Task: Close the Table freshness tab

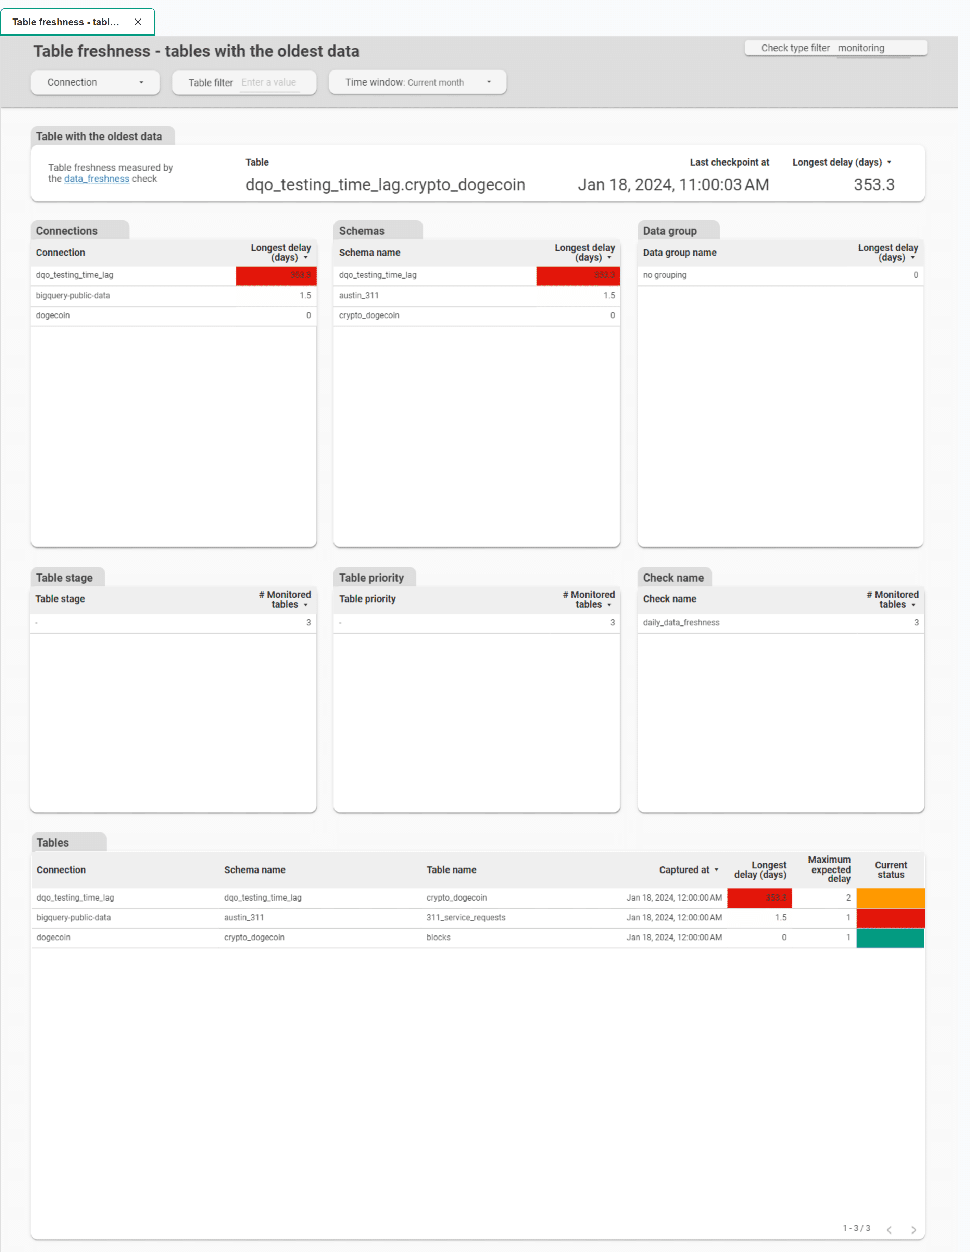Action: click(138, 22)
